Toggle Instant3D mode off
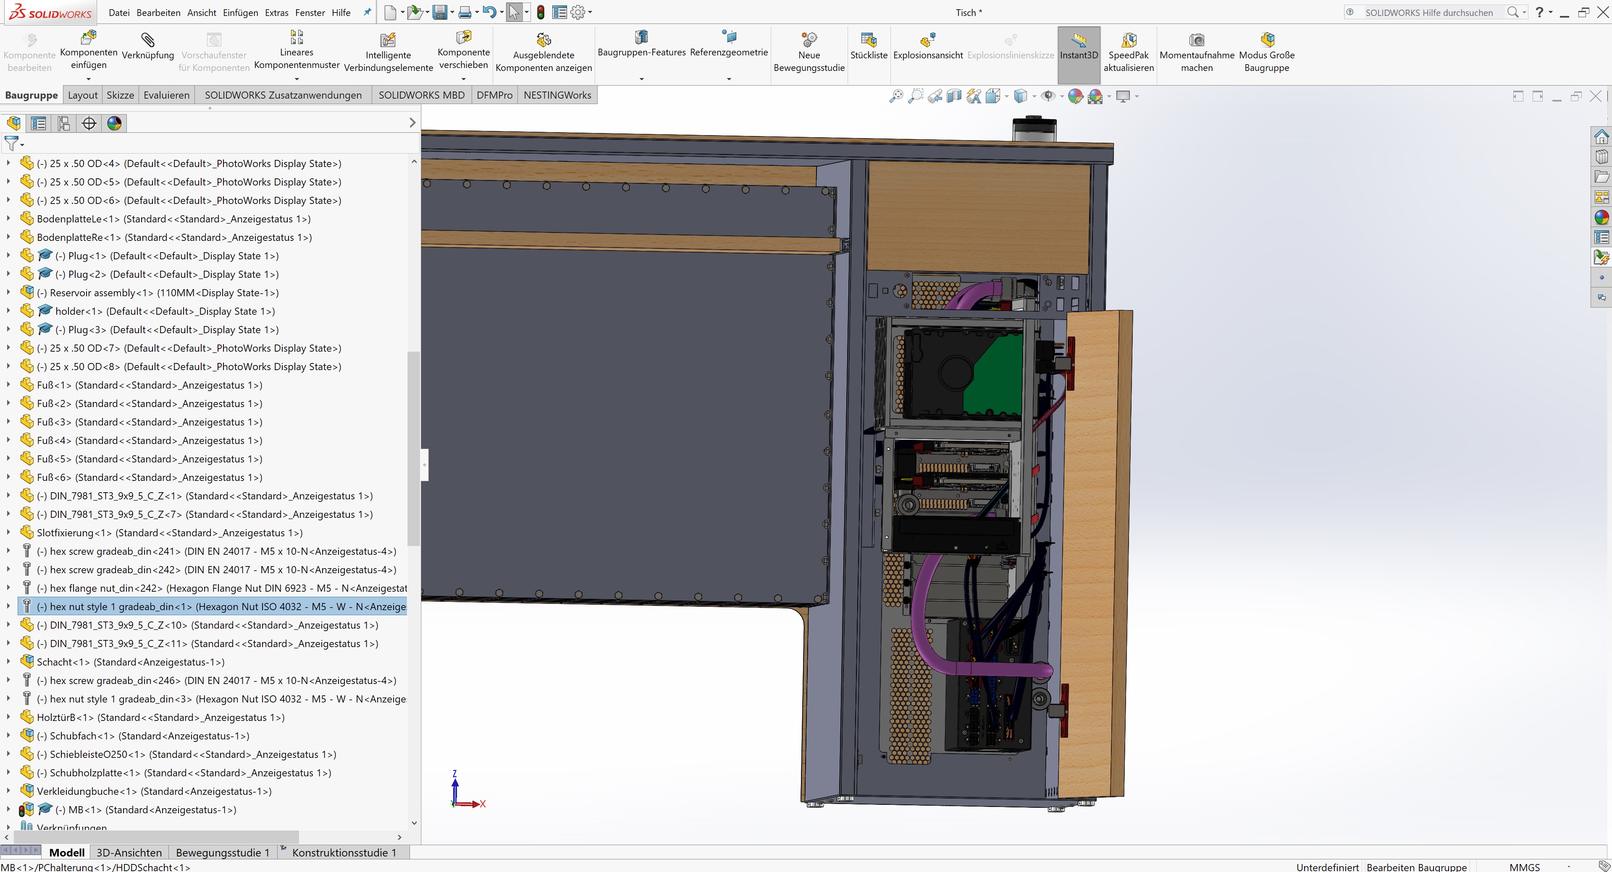The width and height of the screenshot is (1612, 872). (x=1078, y=47)
